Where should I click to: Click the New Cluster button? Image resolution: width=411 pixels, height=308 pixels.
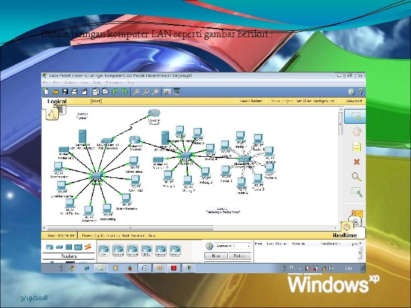tap(251, 101)
